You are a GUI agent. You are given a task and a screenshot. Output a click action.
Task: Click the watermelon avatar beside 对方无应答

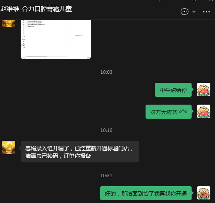click(204, 111)
